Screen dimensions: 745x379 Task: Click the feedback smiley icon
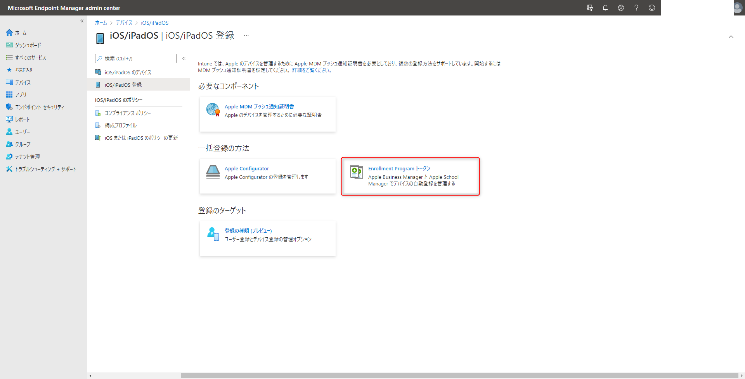[x=652, y=7]
